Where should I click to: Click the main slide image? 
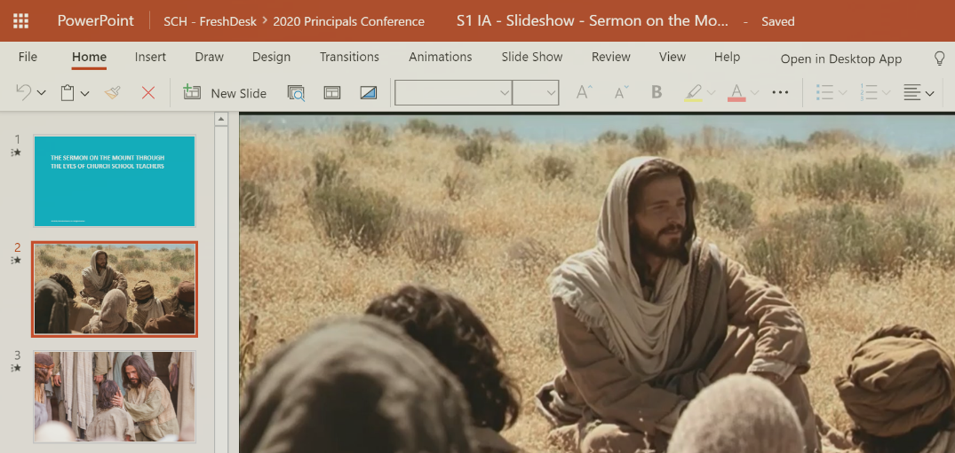pos(597,284)
